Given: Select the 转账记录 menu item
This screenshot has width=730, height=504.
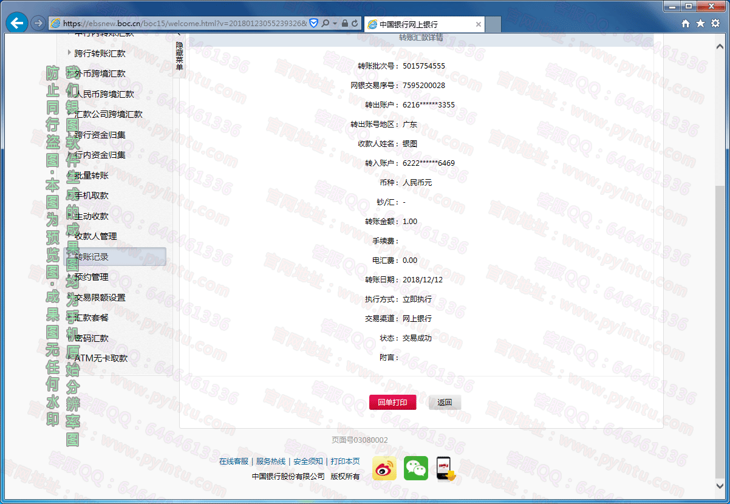Looking at the screenshot, I should coord(115,257).
